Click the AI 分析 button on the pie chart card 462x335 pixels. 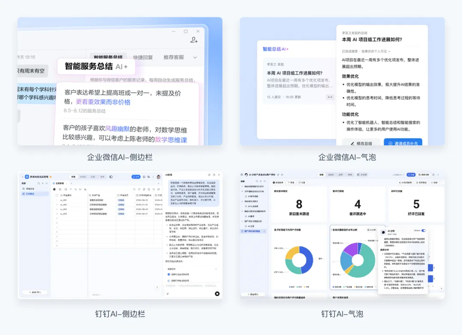coord(372,230)
